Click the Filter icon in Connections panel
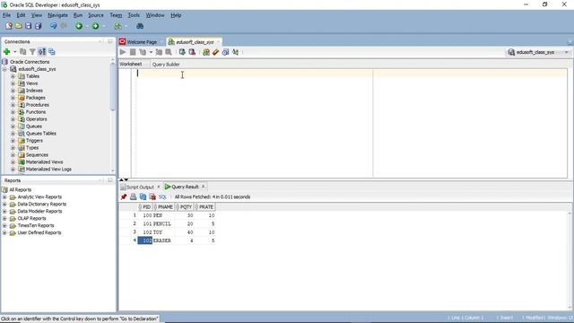The image size is (574, 323). click(32, 52)
